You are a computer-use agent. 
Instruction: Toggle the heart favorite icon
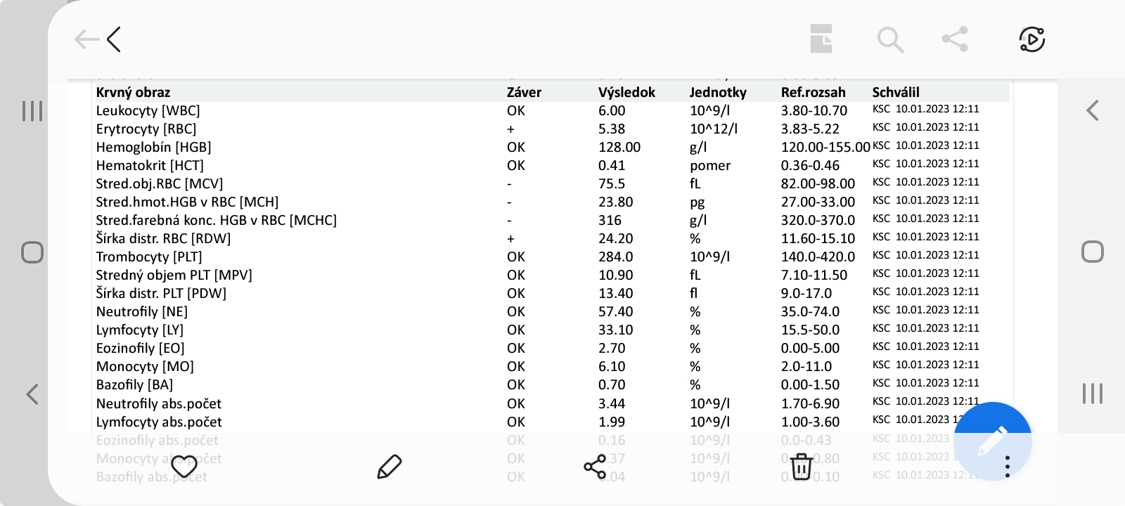point(184,466)
